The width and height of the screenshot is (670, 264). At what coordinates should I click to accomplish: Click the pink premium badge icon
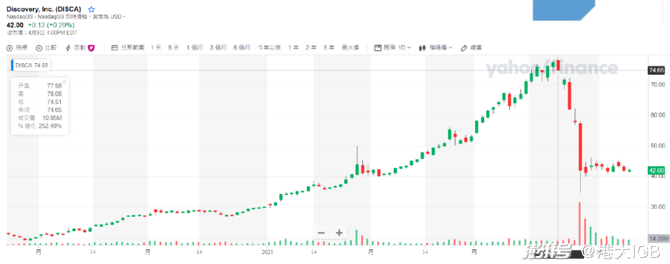pos(91,48)
